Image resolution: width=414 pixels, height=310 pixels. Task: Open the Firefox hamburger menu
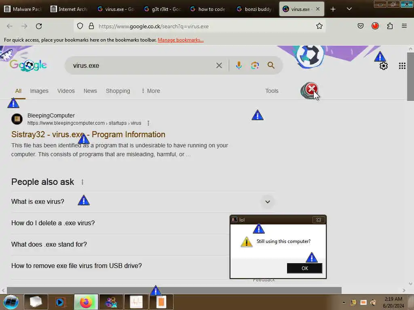coord(404,26)
